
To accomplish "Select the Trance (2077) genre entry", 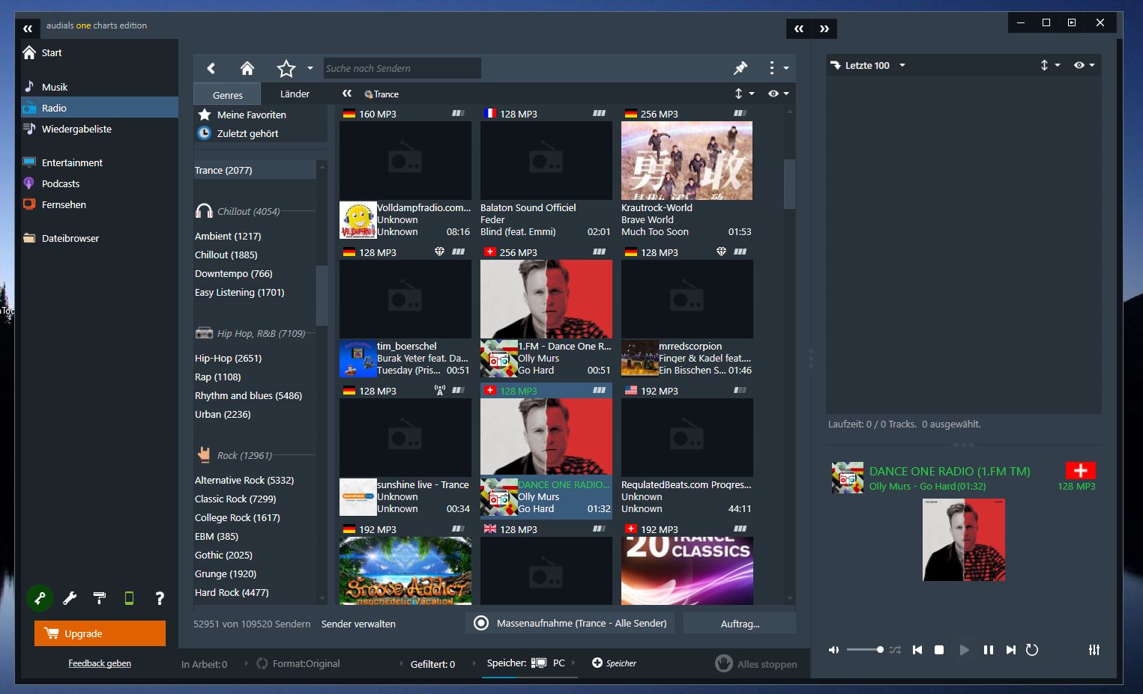I will (x=255, y=170).
